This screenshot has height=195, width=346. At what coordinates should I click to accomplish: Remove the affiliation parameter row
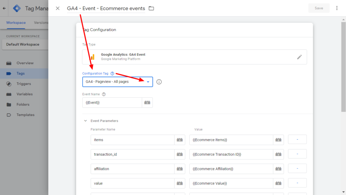(297, 169)
